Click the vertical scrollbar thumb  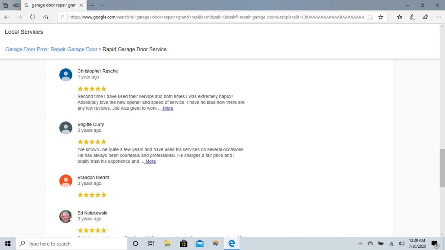(442, 168)
